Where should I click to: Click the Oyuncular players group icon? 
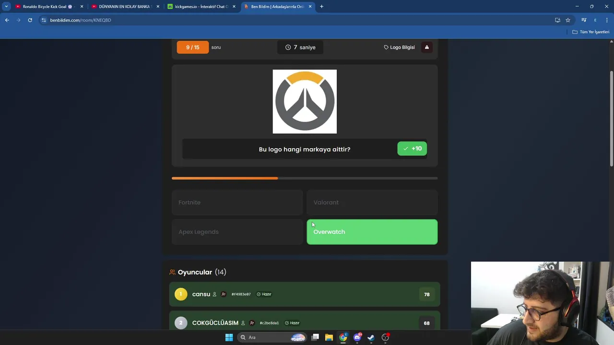(172, 272)
